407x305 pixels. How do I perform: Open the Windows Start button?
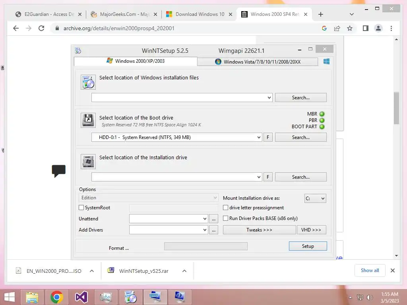tap(10, 297)
